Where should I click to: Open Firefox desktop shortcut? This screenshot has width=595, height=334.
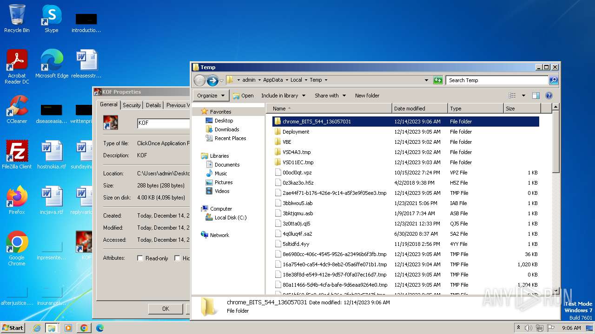(17, 200)
